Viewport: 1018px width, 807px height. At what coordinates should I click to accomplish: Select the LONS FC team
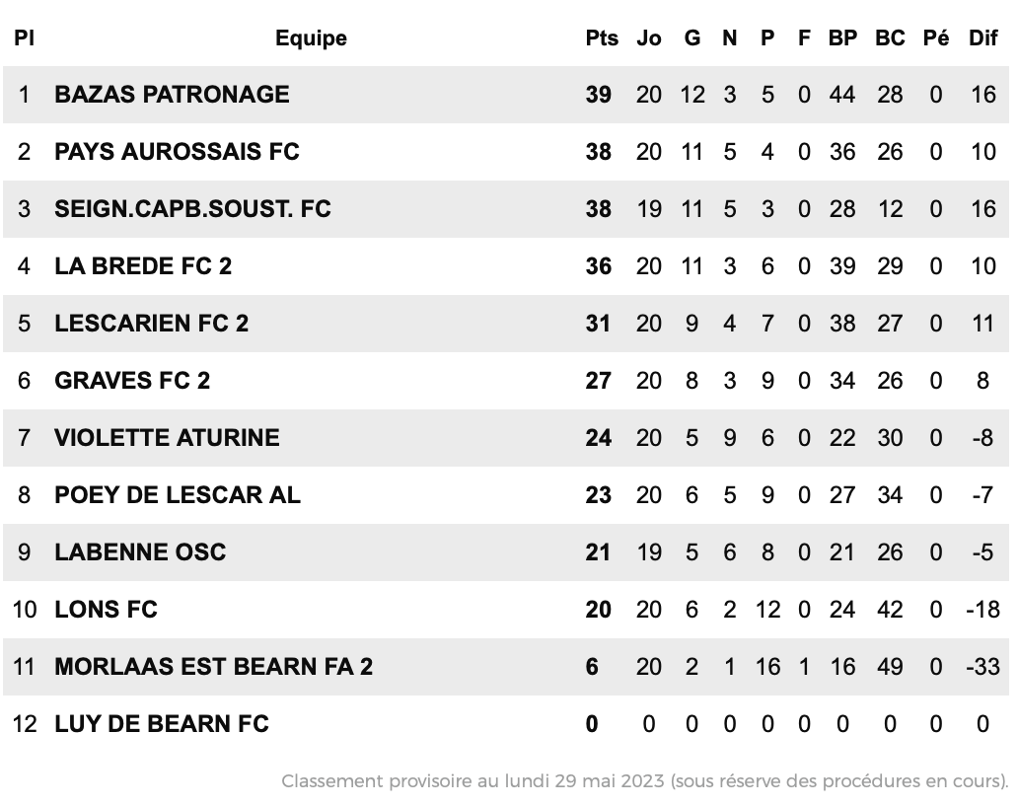click(106, 609)
